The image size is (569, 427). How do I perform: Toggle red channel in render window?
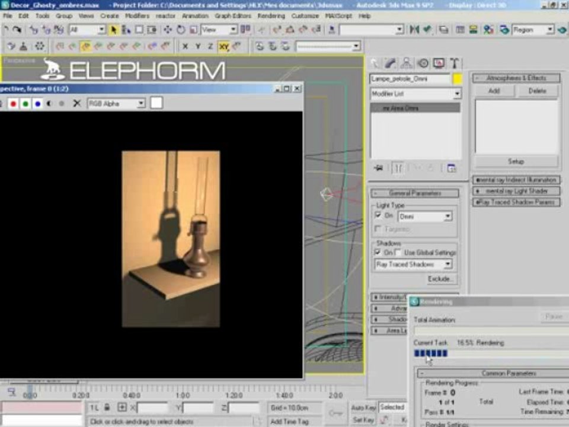tap(13, 104)
